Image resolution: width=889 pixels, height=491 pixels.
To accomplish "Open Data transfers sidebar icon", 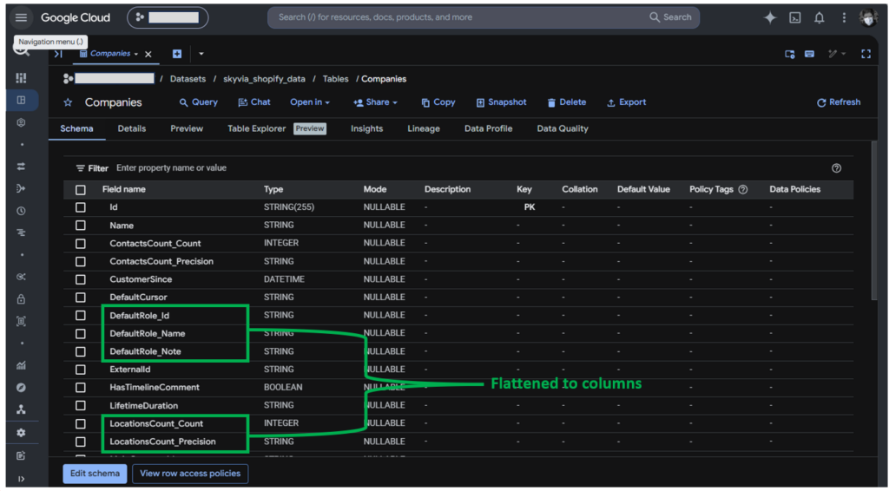I will 21,167.
